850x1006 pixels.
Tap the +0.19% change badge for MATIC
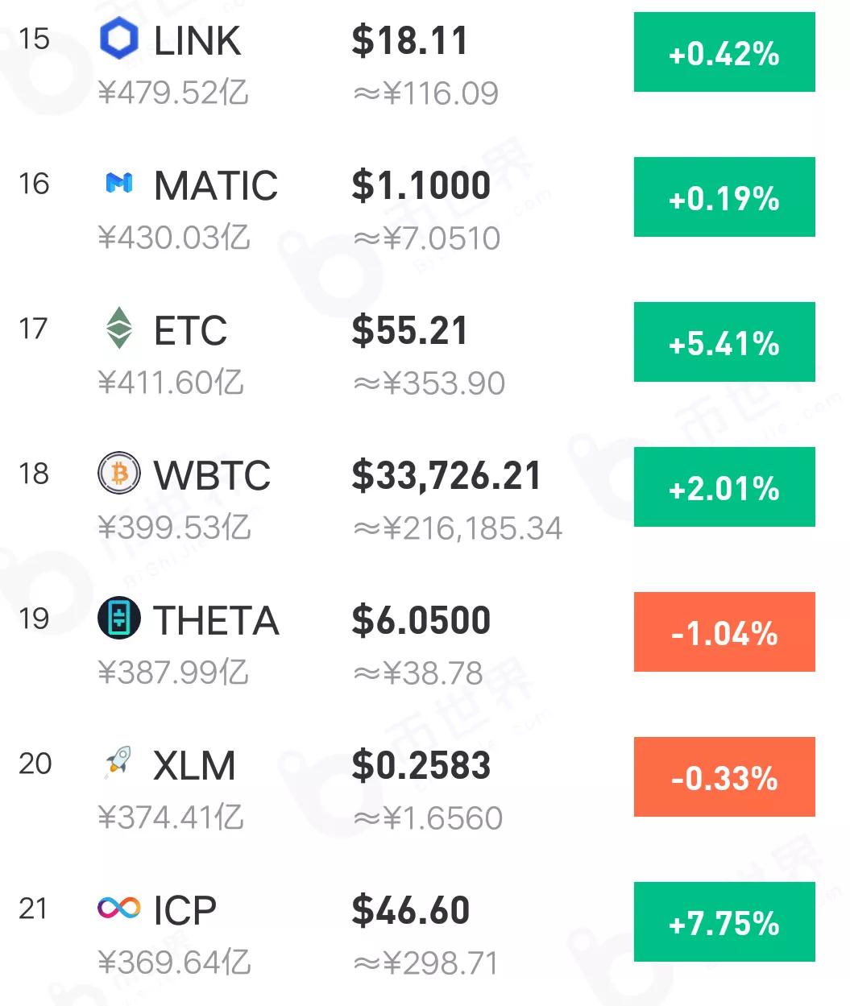coord(724,197)
